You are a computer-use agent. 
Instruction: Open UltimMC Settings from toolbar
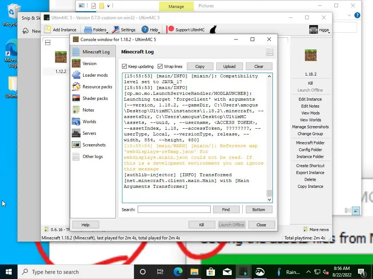coord(124,30)
